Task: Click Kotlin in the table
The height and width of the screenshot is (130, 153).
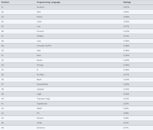Action: pos(40,17)
